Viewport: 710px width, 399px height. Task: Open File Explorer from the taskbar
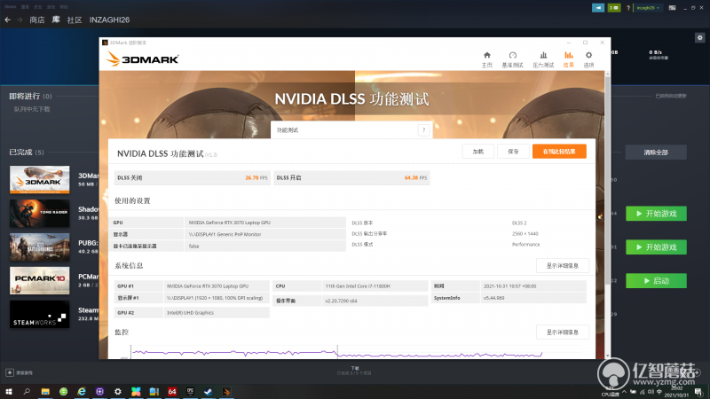pyautogui.click(x=45, y=391)
